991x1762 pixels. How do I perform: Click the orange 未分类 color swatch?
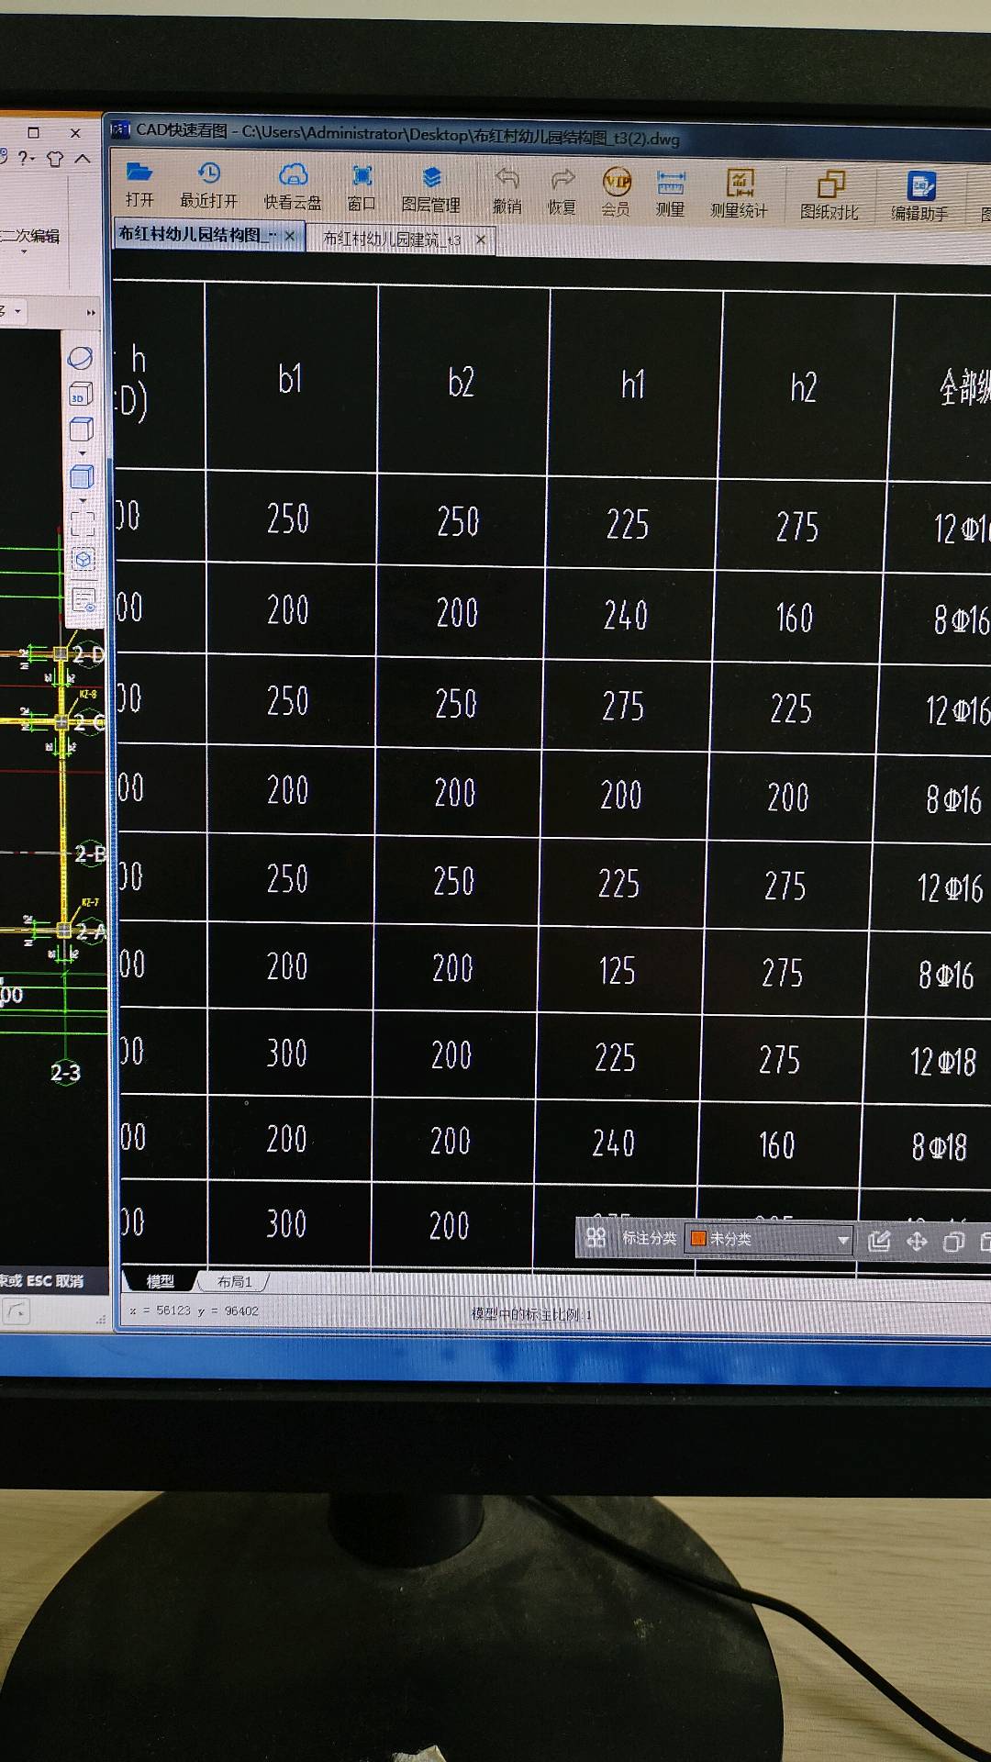tap(698, 1238)
